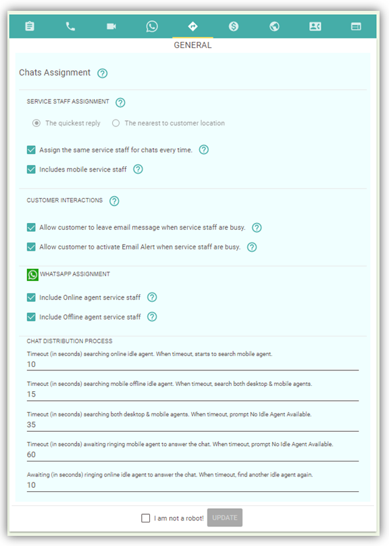Image resolution: width=389 pixels, height=546 pixels.
Task: Open the web card tab icon
Action: 356,26
